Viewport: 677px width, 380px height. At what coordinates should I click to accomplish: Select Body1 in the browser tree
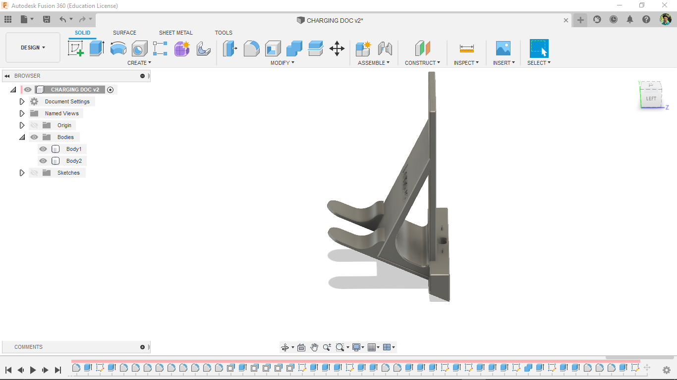(74, 149)
